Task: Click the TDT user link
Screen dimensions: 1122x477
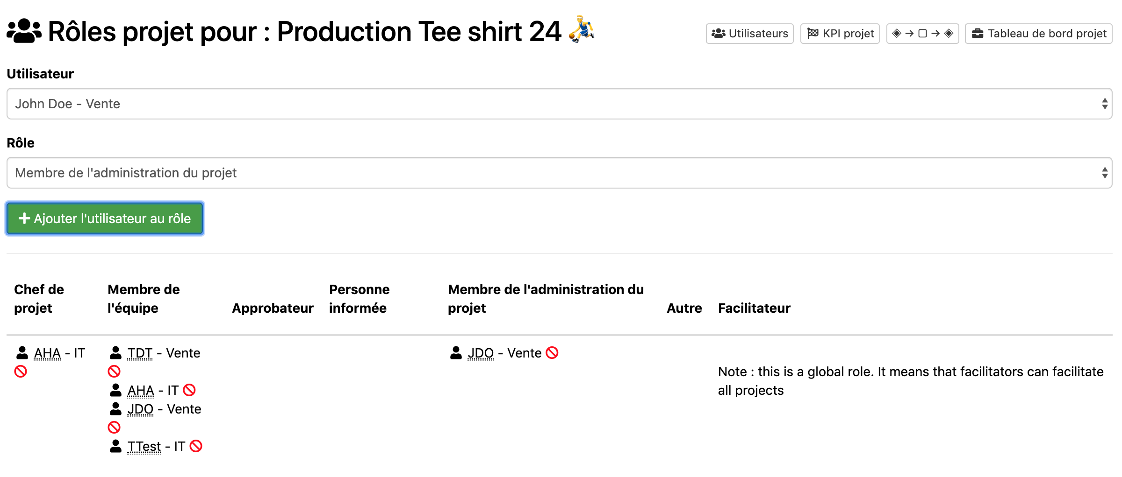Action: pyautogui.click(x=140, y=353)
